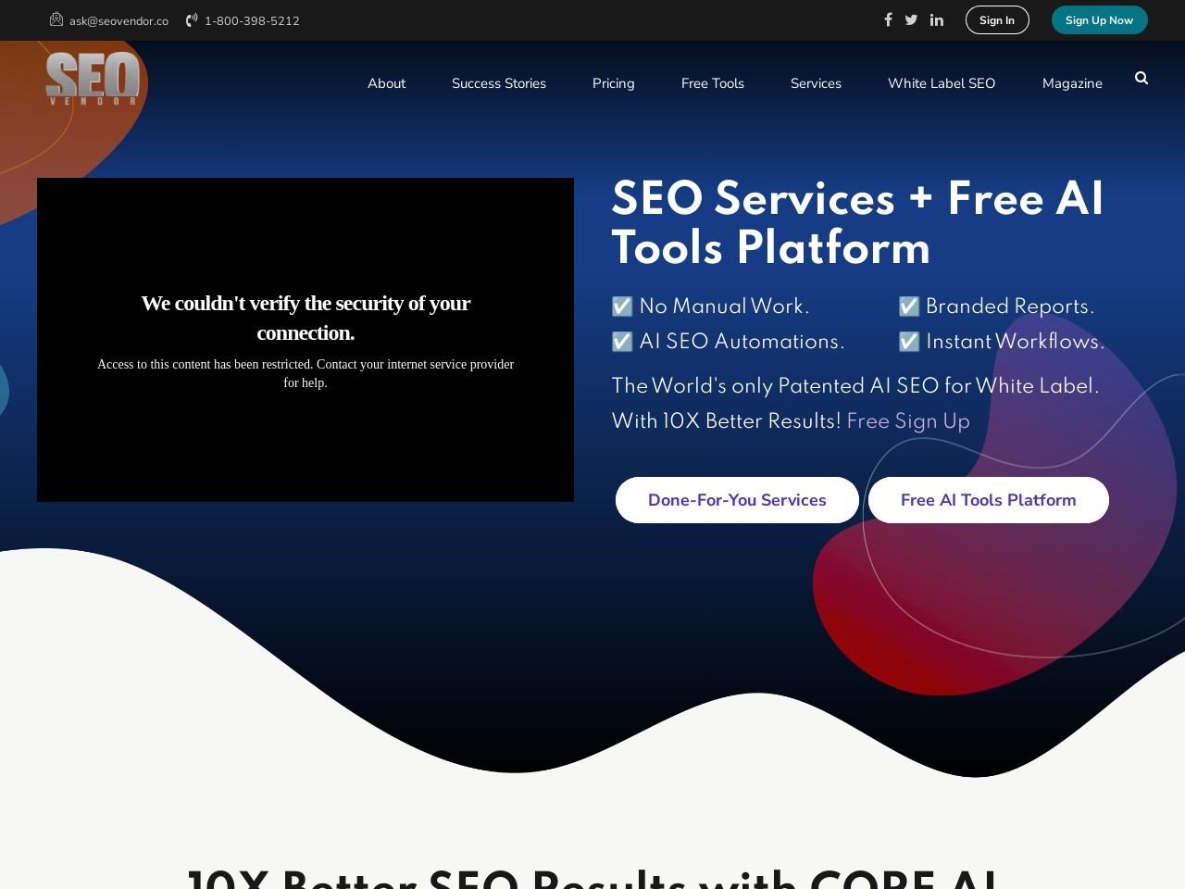Click the blocked video player area
The image size is (1185, 889).
click(x=306, y=340)
